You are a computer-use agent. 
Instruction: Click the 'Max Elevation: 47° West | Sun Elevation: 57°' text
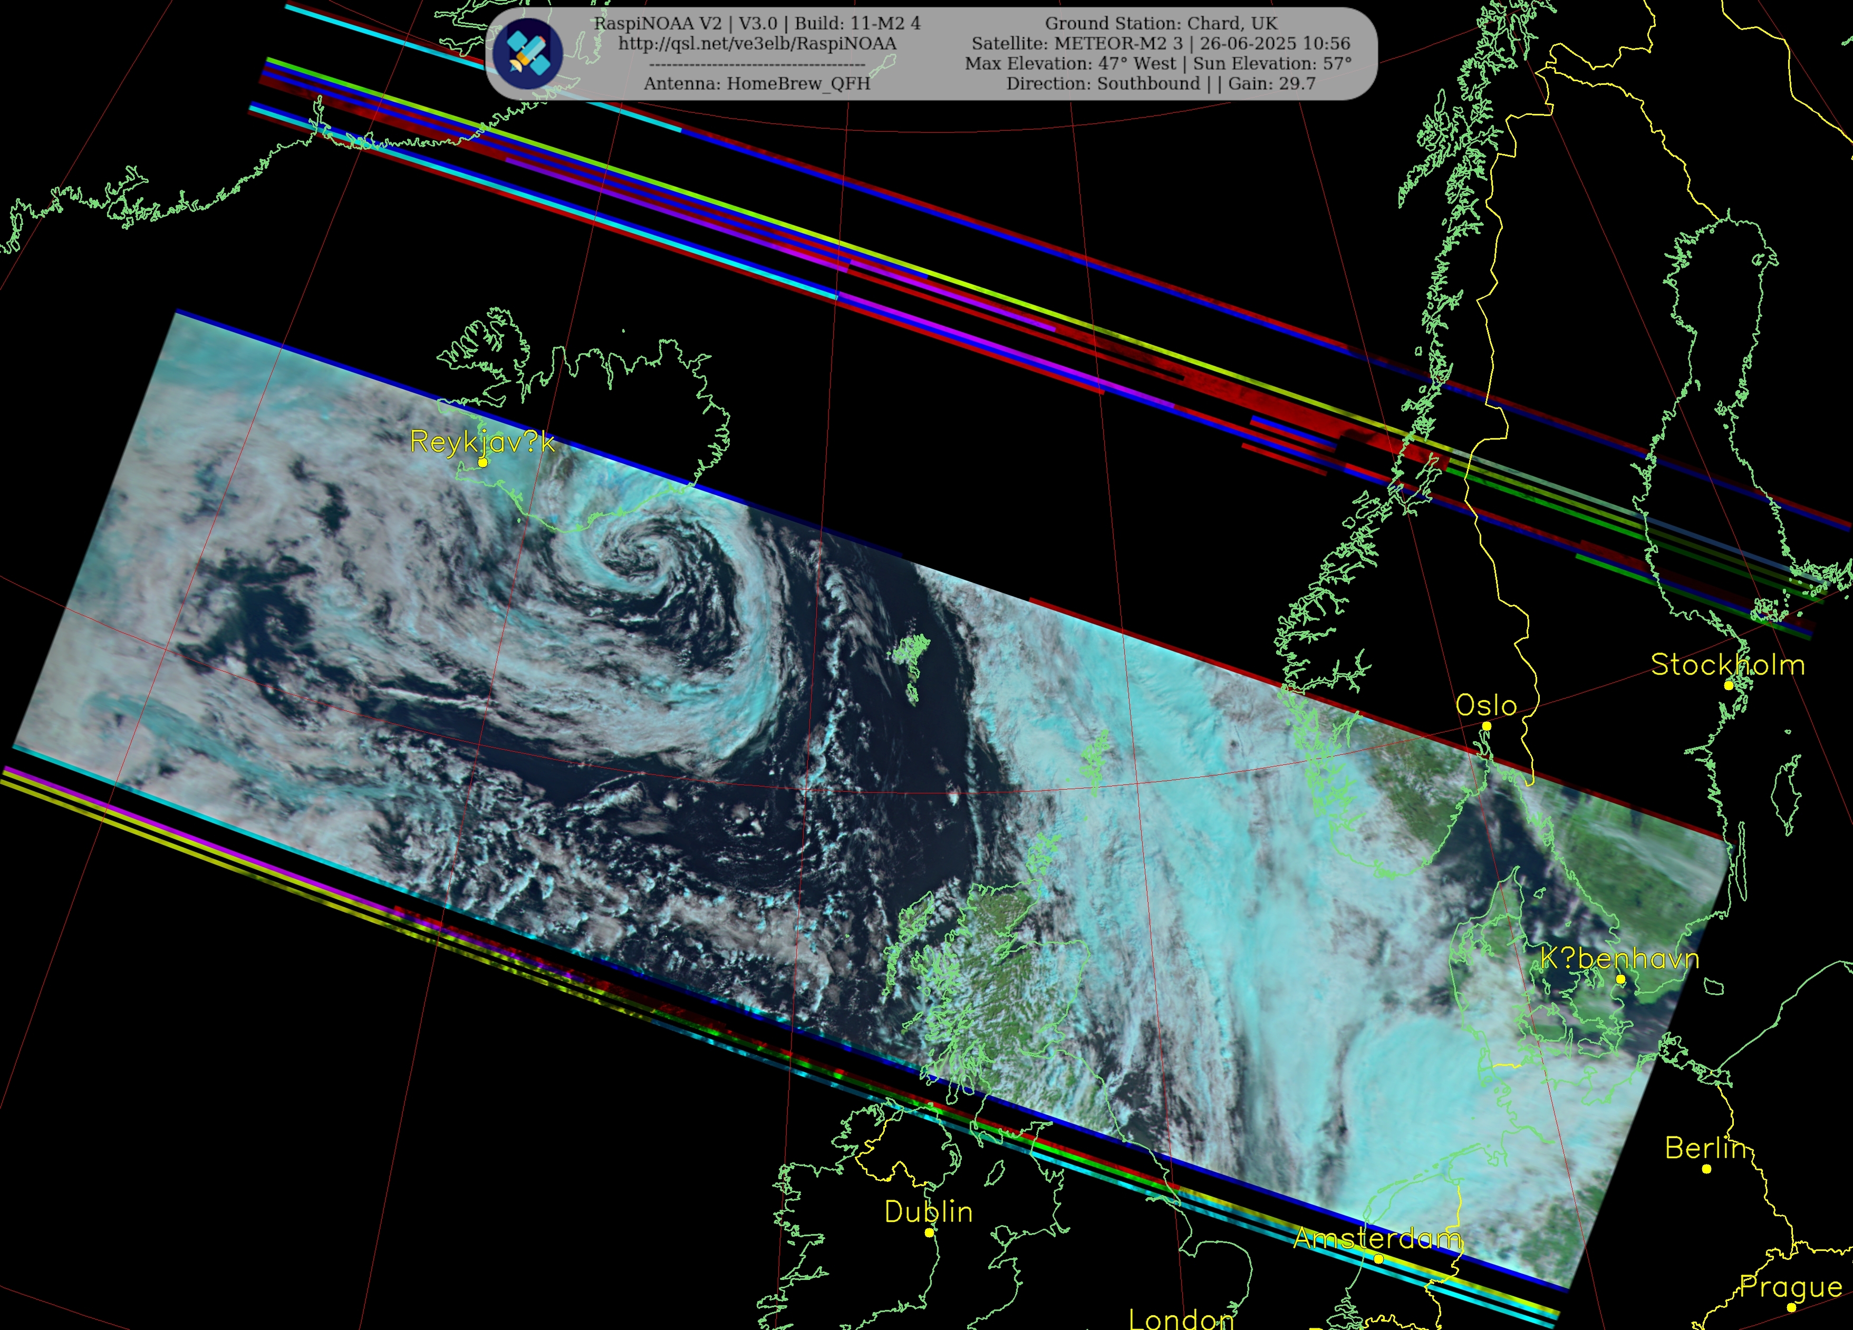pyautogui.click(x=1159, y=63)
